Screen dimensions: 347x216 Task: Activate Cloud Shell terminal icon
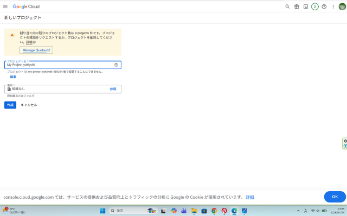click(306, 6)
